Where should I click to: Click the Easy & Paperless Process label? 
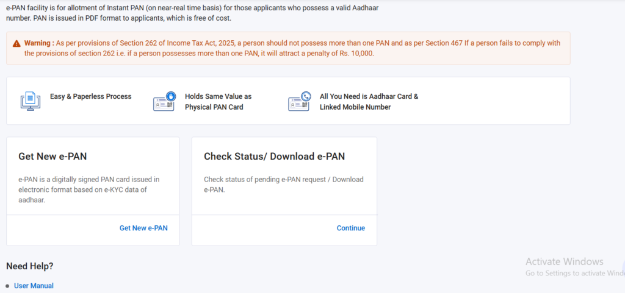pyautogui.click(x=90, y=96)
